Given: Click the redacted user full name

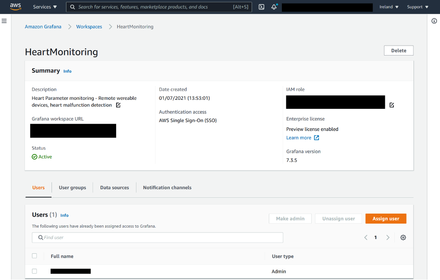Looking at the screenshot, I should 70,271.
